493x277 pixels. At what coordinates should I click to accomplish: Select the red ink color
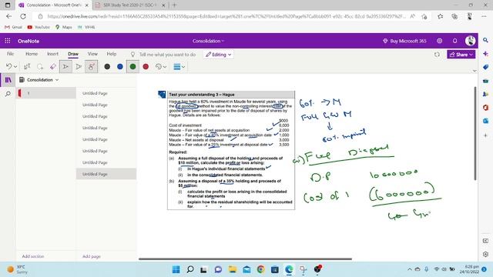point(146,66)
